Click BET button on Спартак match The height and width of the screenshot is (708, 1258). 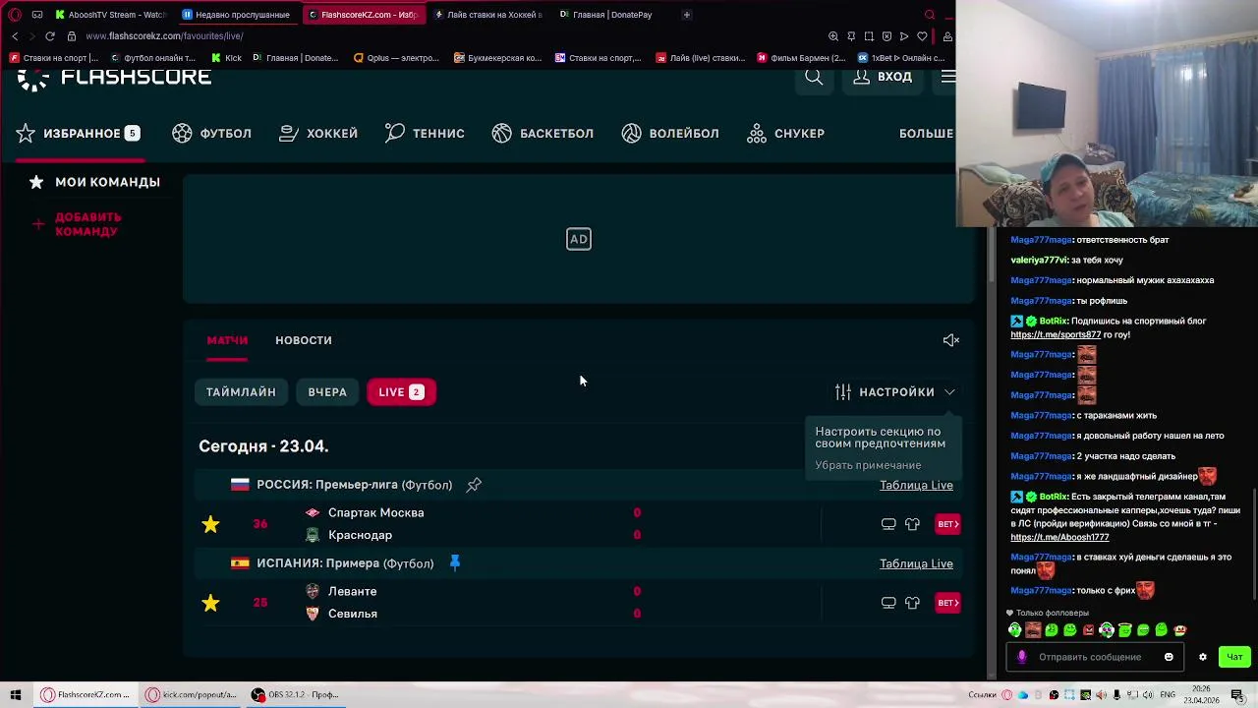click(947, 524)
